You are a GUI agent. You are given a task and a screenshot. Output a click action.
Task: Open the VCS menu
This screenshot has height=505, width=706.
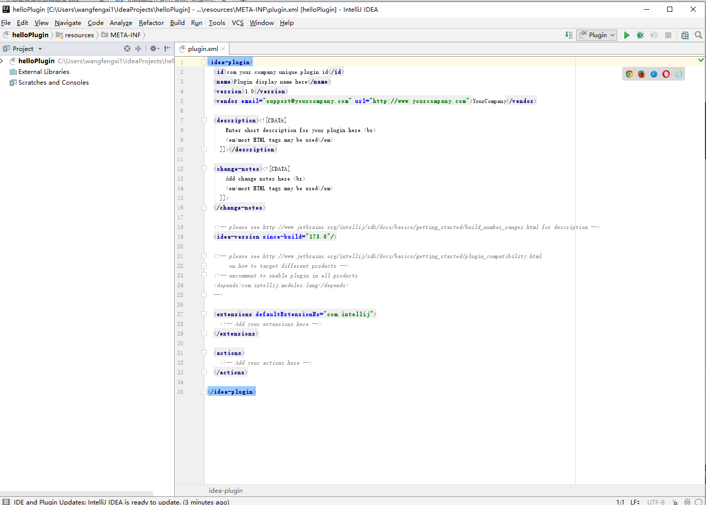click(x=238, y=23)
